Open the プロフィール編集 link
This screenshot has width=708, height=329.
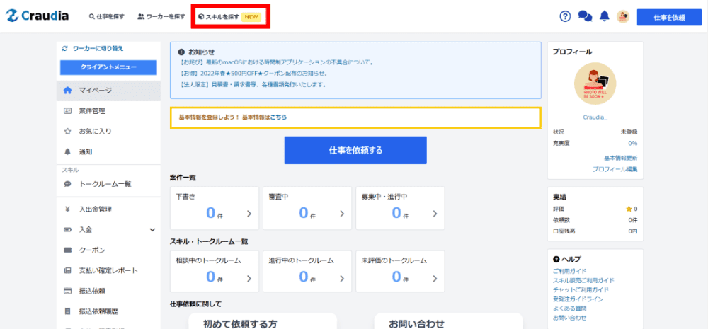tap(615, 169)
